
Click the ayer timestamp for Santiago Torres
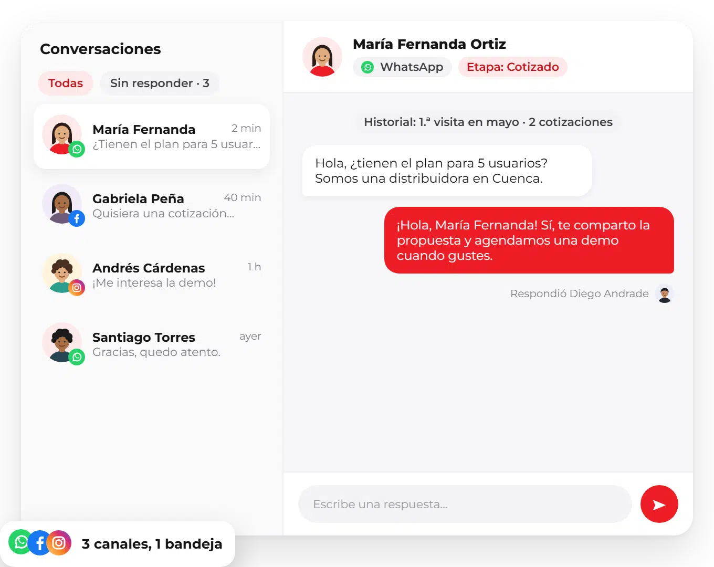250,337
